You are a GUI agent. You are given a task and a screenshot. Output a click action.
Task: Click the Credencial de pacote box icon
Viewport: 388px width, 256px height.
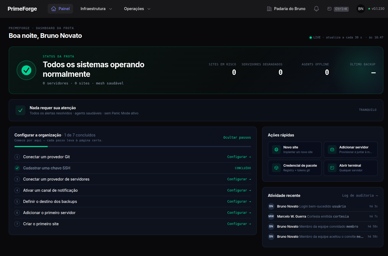click(x=276, y=168)
